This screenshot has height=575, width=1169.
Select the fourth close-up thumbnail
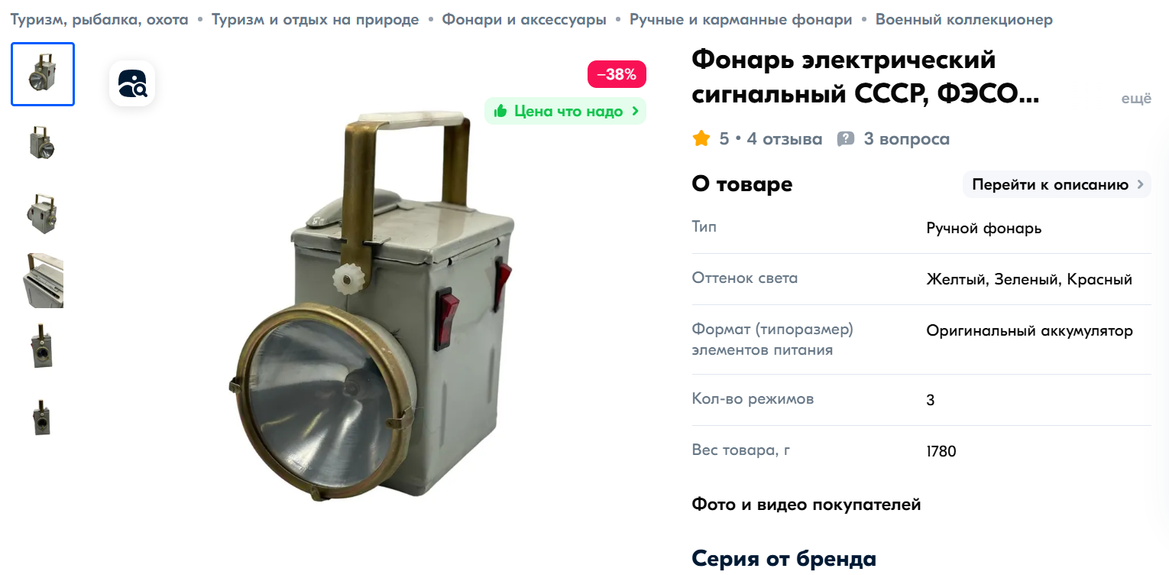pos(43,280)
